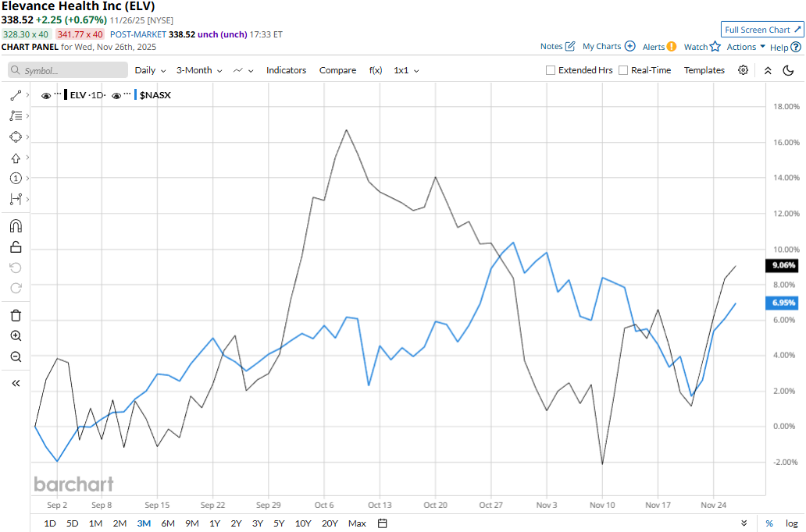The width and height of the screenshot is (806, 532).
Task: Open the Indicators menu
Action: (x=287, y=70)
